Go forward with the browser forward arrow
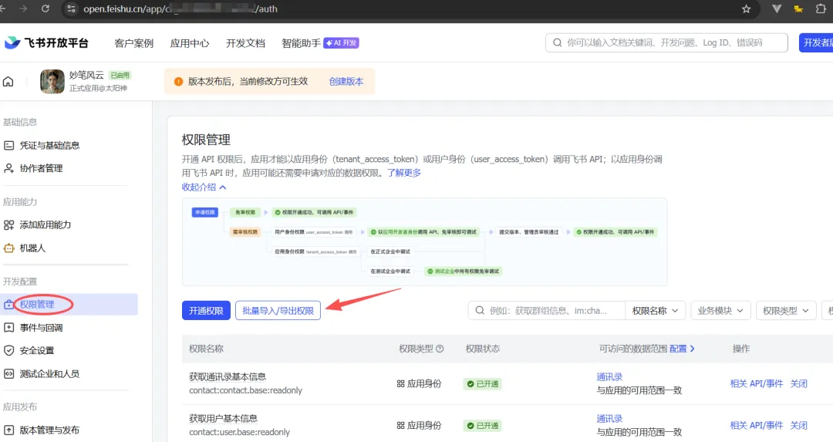Viewport: 833px width, 442px height. (x=23, y=8)
